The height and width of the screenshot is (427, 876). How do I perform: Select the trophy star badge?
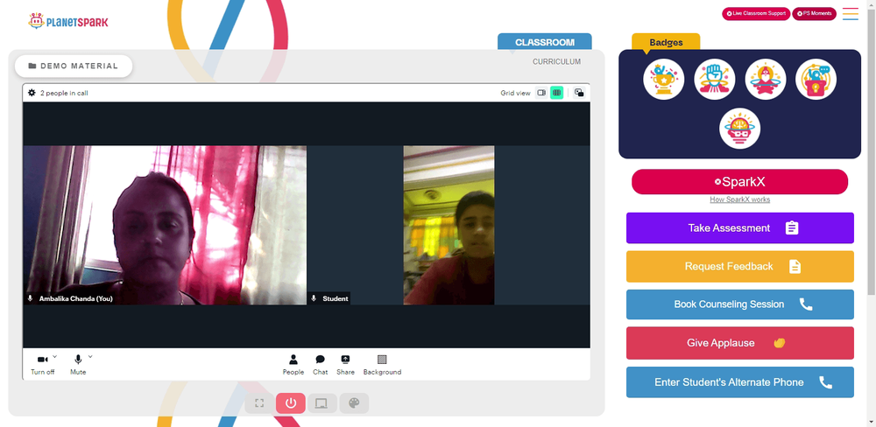[x=664, y=80]
